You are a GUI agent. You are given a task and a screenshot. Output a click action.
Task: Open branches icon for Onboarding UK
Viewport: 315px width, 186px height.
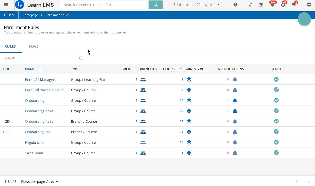pyautogui.click(x=143, y=132)
